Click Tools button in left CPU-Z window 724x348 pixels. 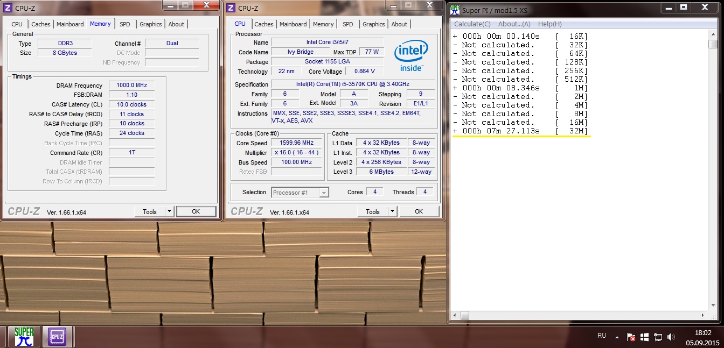pos(150,211)
